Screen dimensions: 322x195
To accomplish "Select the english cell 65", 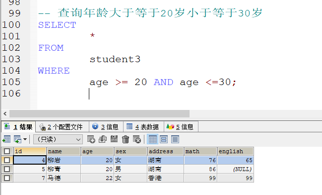I will (x=235, y=160).
